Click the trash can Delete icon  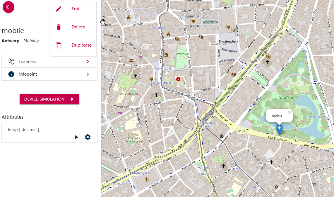click(59, 27)
